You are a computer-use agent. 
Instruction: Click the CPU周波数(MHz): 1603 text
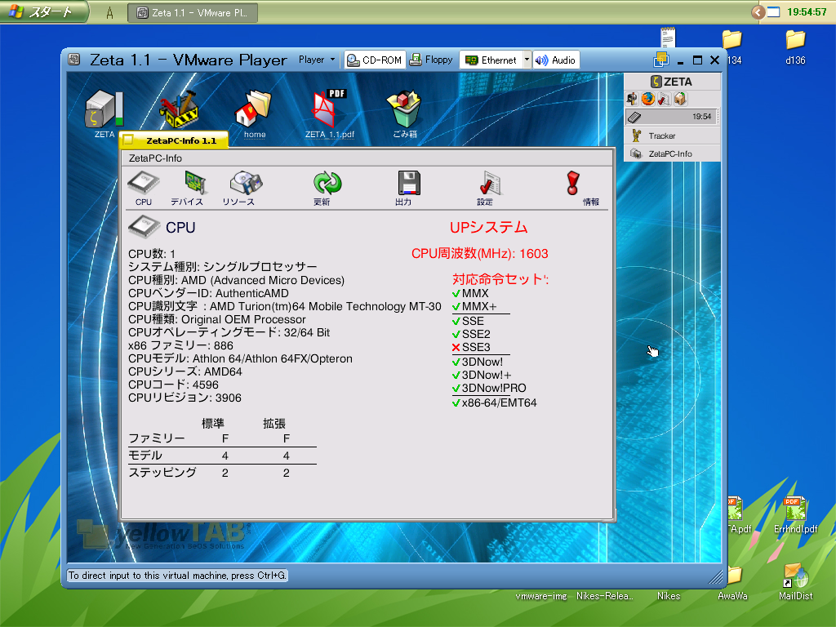tap(480, 254)
